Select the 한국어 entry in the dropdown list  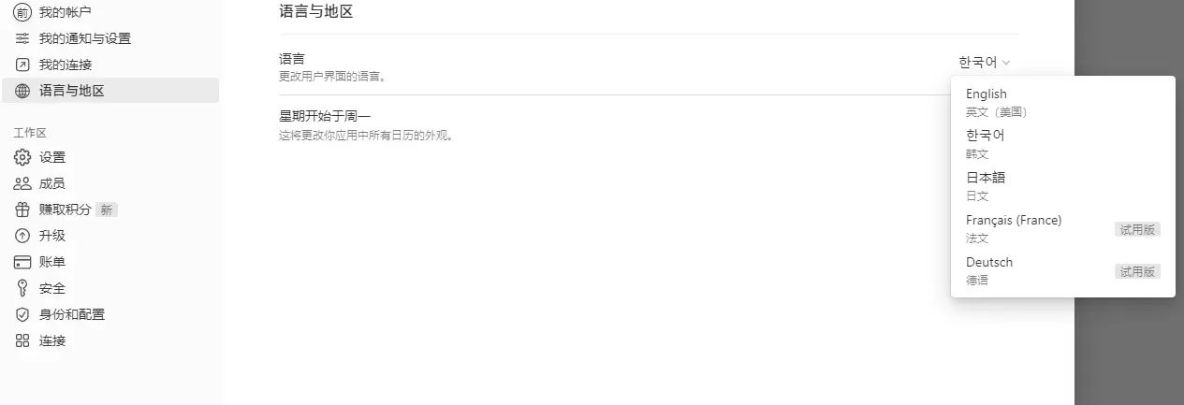(x=1062, y=144)
